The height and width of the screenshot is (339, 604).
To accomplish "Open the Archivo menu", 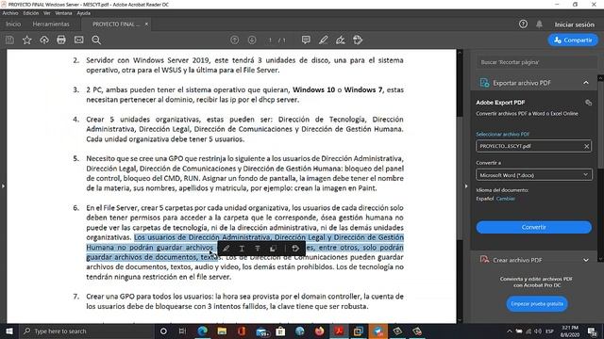I will [x=10, y=13].
